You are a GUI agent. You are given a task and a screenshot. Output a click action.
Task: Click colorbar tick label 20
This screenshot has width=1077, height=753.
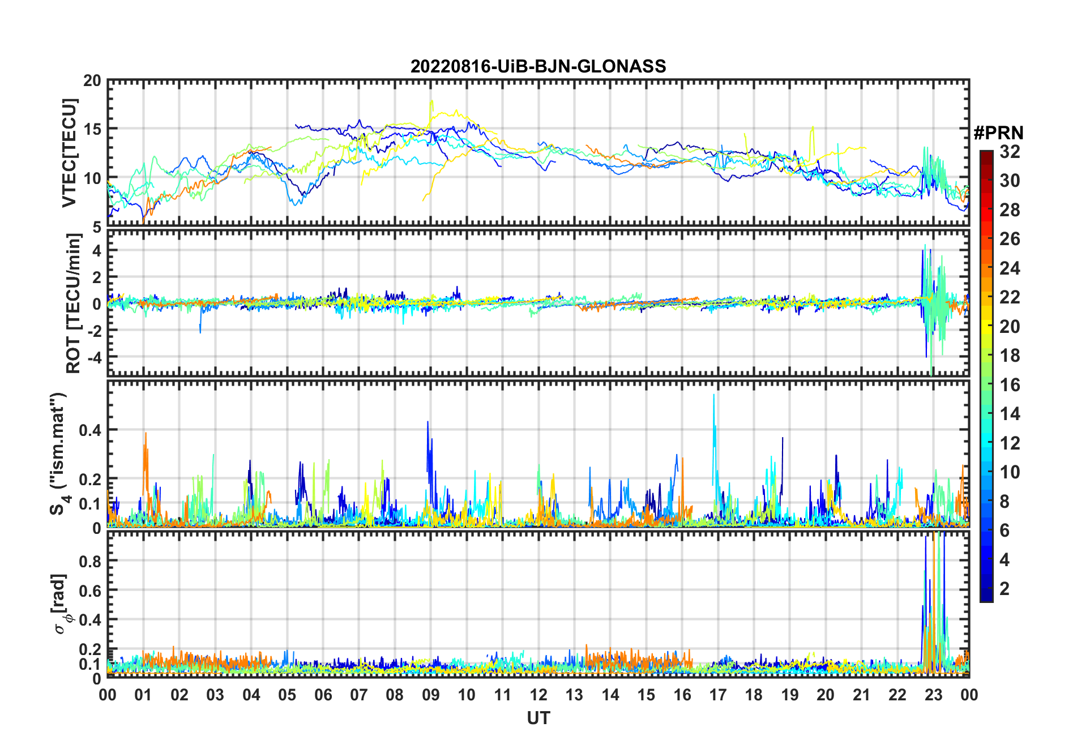pyautogui.click(x=1010, y=327)
